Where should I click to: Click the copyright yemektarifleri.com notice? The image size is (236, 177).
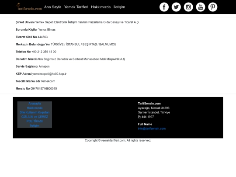point(118,140)
